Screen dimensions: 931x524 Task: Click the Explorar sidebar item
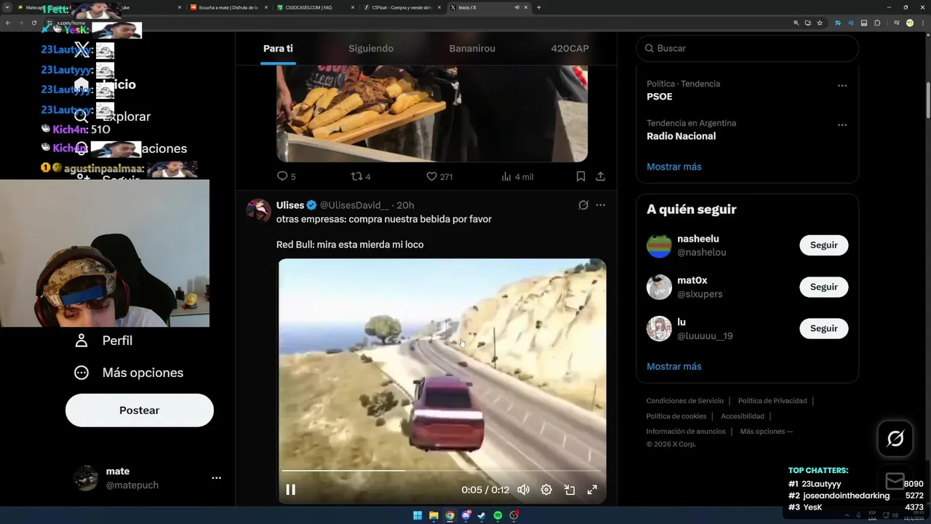[x=113, y=116]
